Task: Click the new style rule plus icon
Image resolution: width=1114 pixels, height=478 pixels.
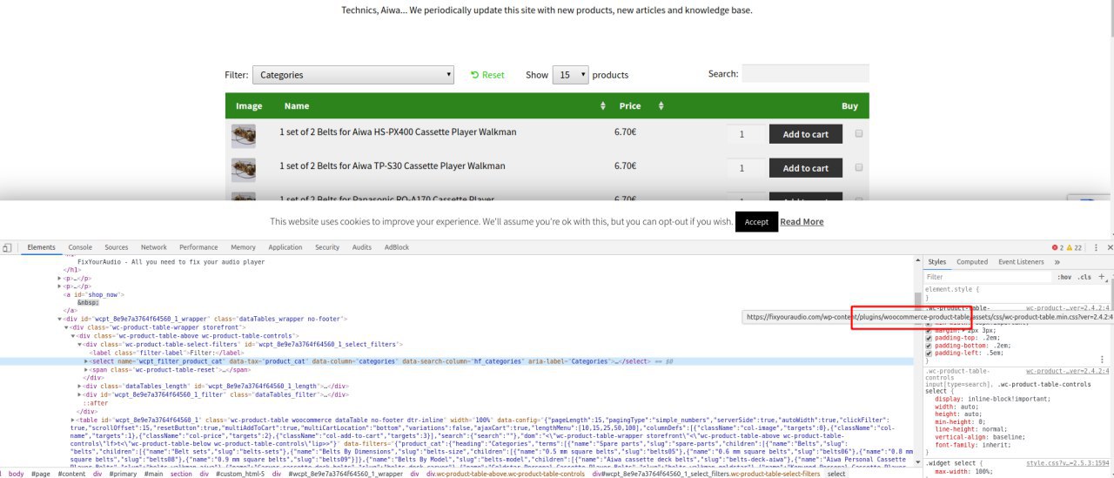Action: (x=1102, y=277)
